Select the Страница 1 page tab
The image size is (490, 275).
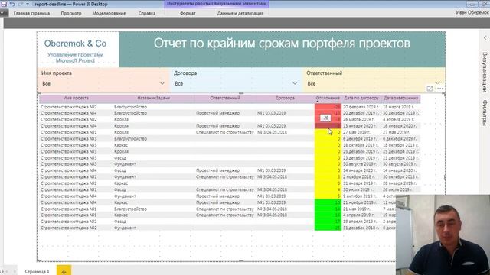(x=38, y=271)
